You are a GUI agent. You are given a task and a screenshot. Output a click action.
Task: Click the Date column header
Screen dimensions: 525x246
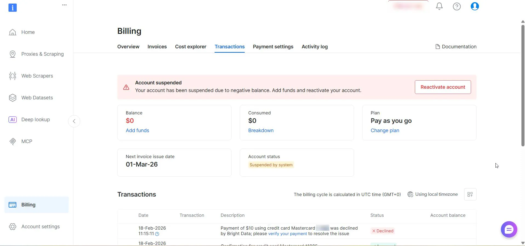click(x=143, y=215)
